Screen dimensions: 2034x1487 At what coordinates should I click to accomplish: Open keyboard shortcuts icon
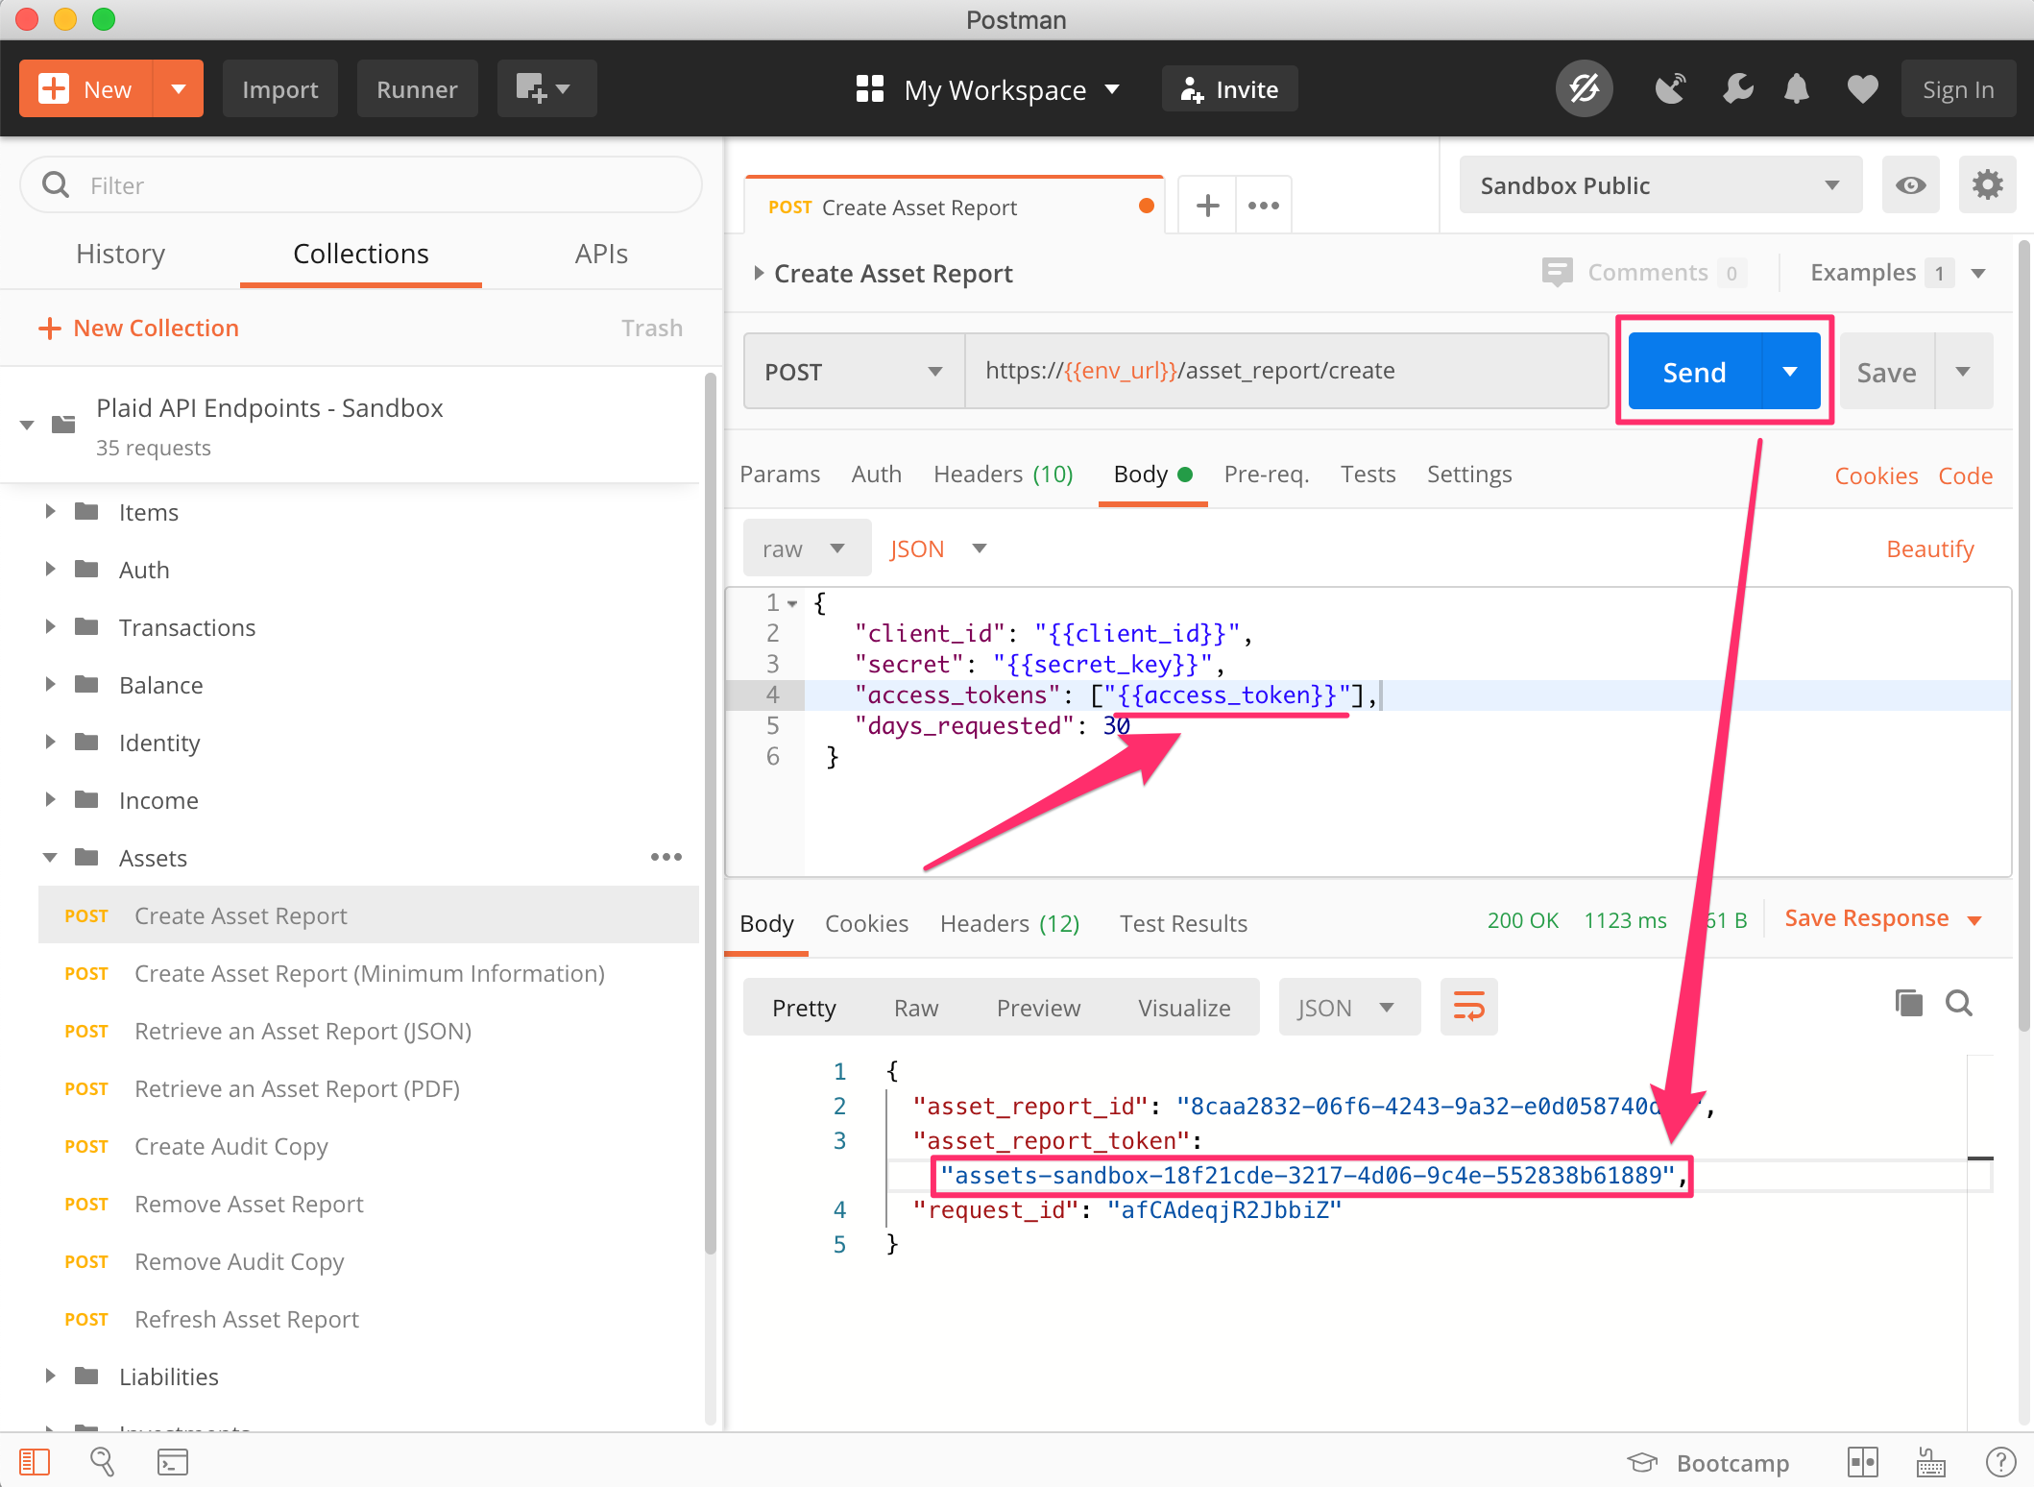[1930, 1462]
